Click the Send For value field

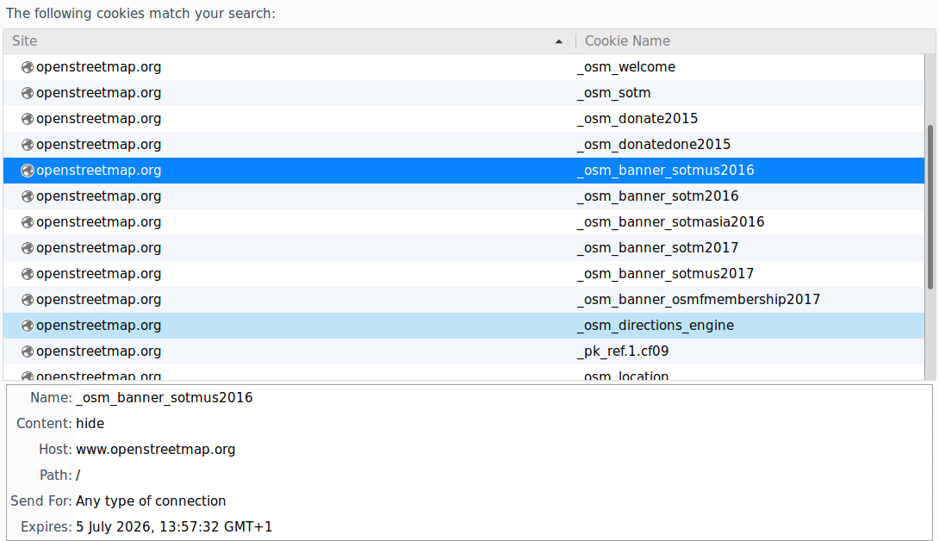(x=151, y=501)
